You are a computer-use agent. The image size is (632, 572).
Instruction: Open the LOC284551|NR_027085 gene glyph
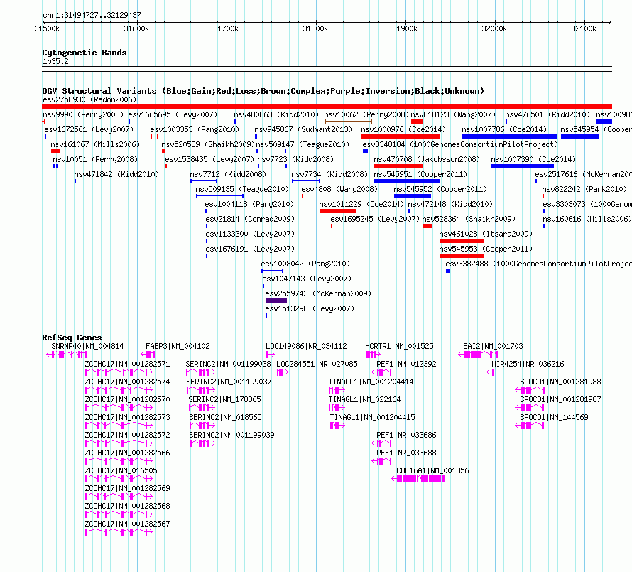(x=283, y=372)
